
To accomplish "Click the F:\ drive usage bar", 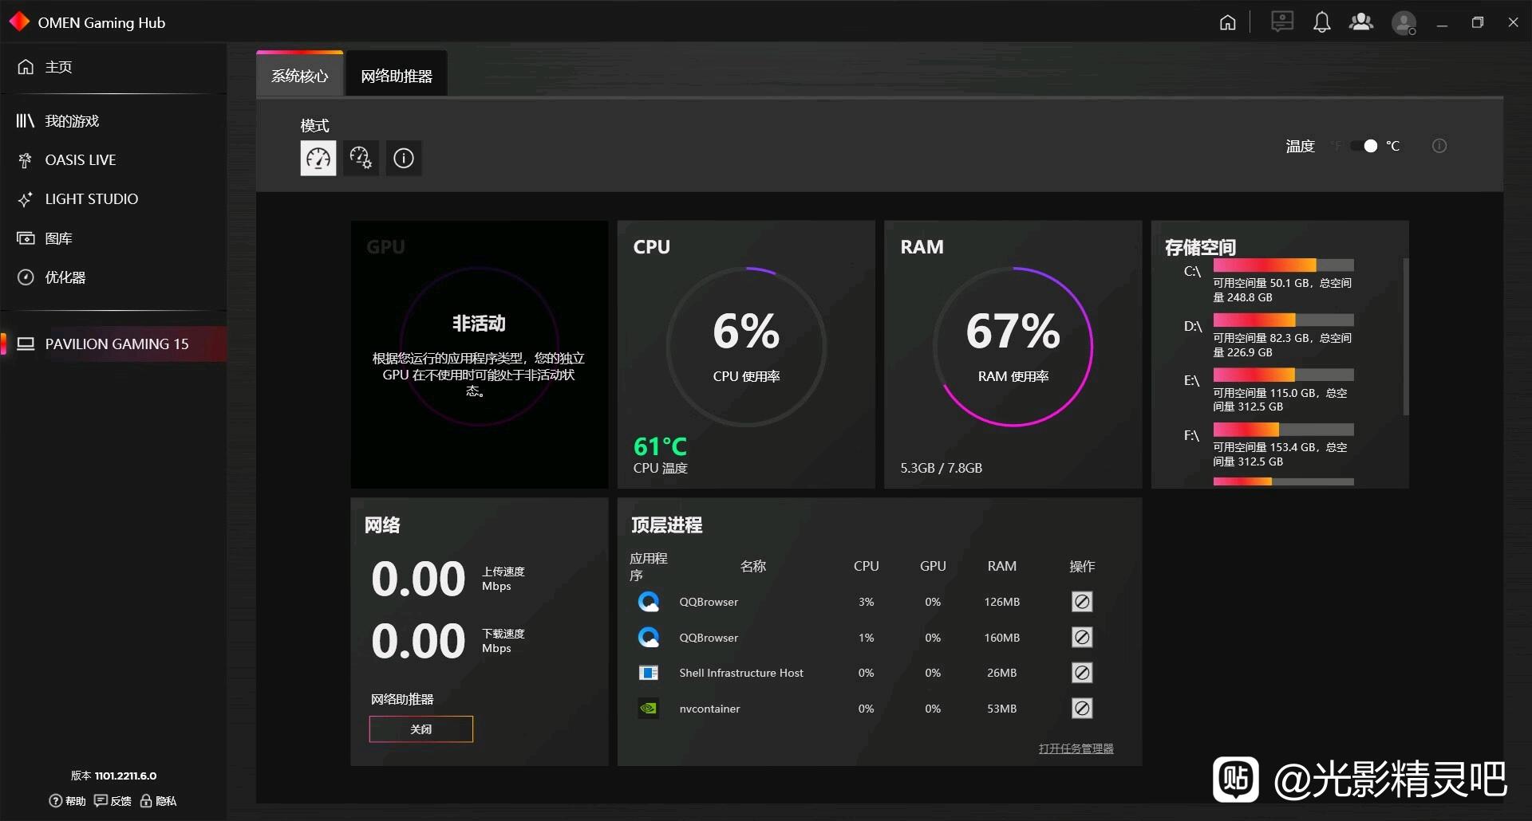I will coord(1283,430).
